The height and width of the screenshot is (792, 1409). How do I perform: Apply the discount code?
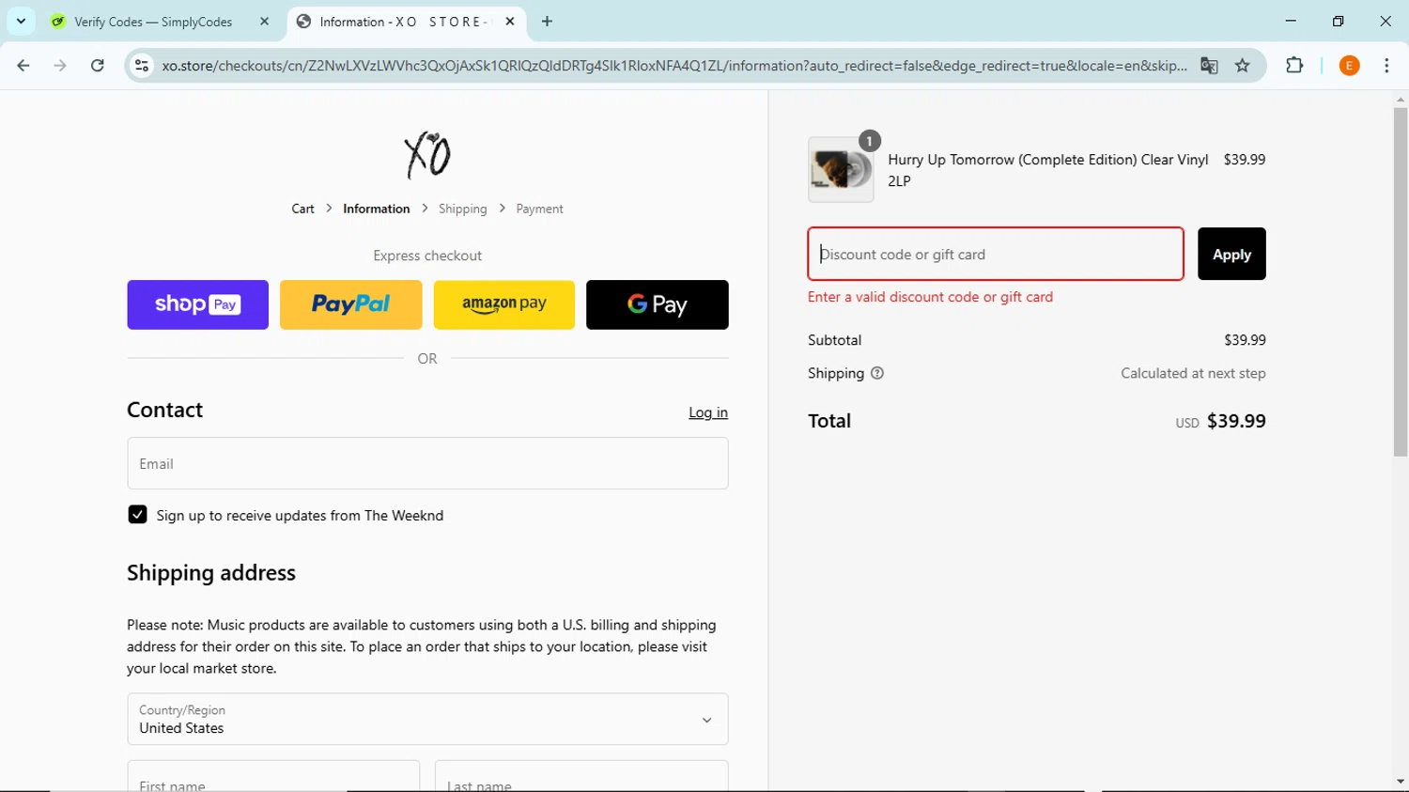(x=1231, y=254)
